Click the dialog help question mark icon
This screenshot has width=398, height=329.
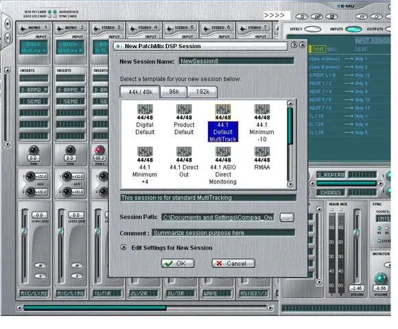tap(294, 45)
